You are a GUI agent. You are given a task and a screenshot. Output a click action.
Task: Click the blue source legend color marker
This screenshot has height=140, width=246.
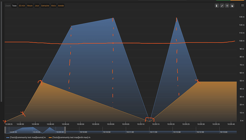click(x=8, y=138)
